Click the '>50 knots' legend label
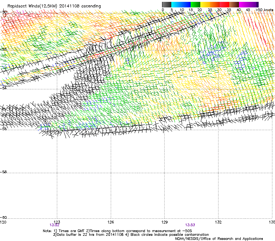This screenshot has height=241, width=275. coord(264,10)
